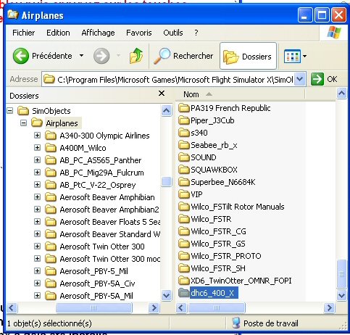This screenshot has width=350, height=335.
Task: Expand Aerosoft_PBY-5_Mil tree node
Action: click(x=37, y=271)
